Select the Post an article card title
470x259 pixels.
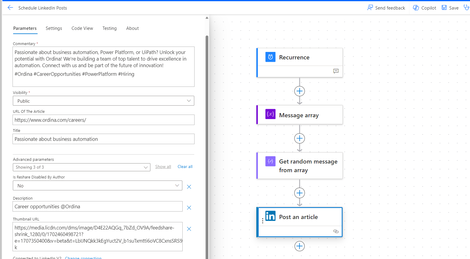coord(298,217)
